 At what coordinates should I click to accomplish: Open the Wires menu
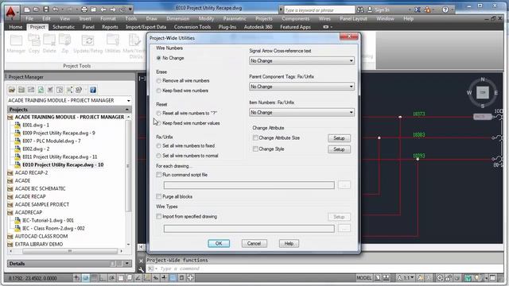324,19
